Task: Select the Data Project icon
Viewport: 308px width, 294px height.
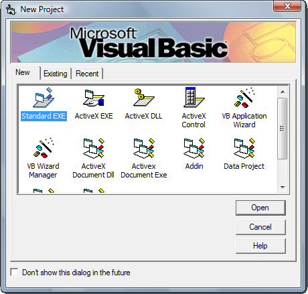Action: click(244, 148)
